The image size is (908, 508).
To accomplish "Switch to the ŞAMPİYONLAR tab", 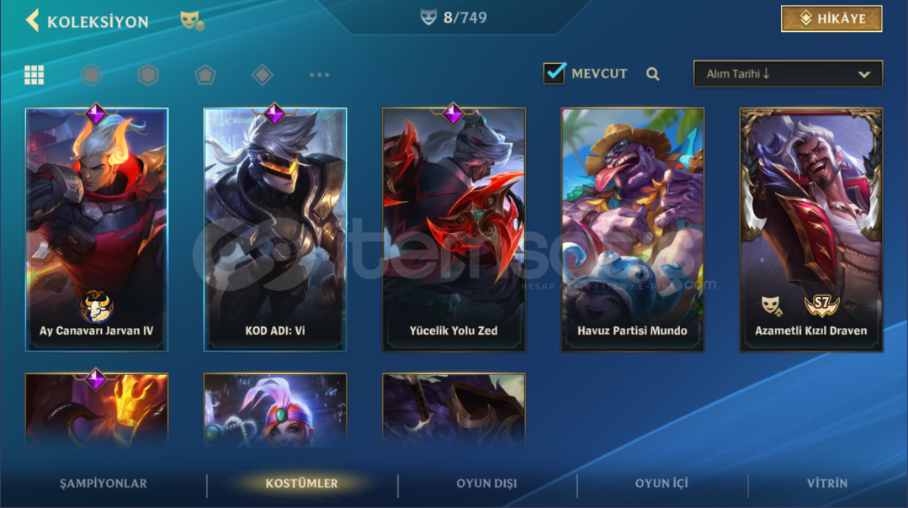I will coord(103,483).
